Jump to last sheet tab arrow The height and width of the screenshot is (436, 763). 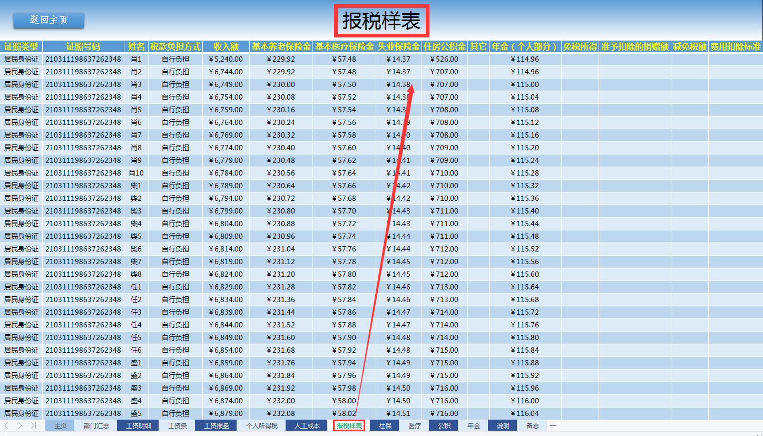34,425
